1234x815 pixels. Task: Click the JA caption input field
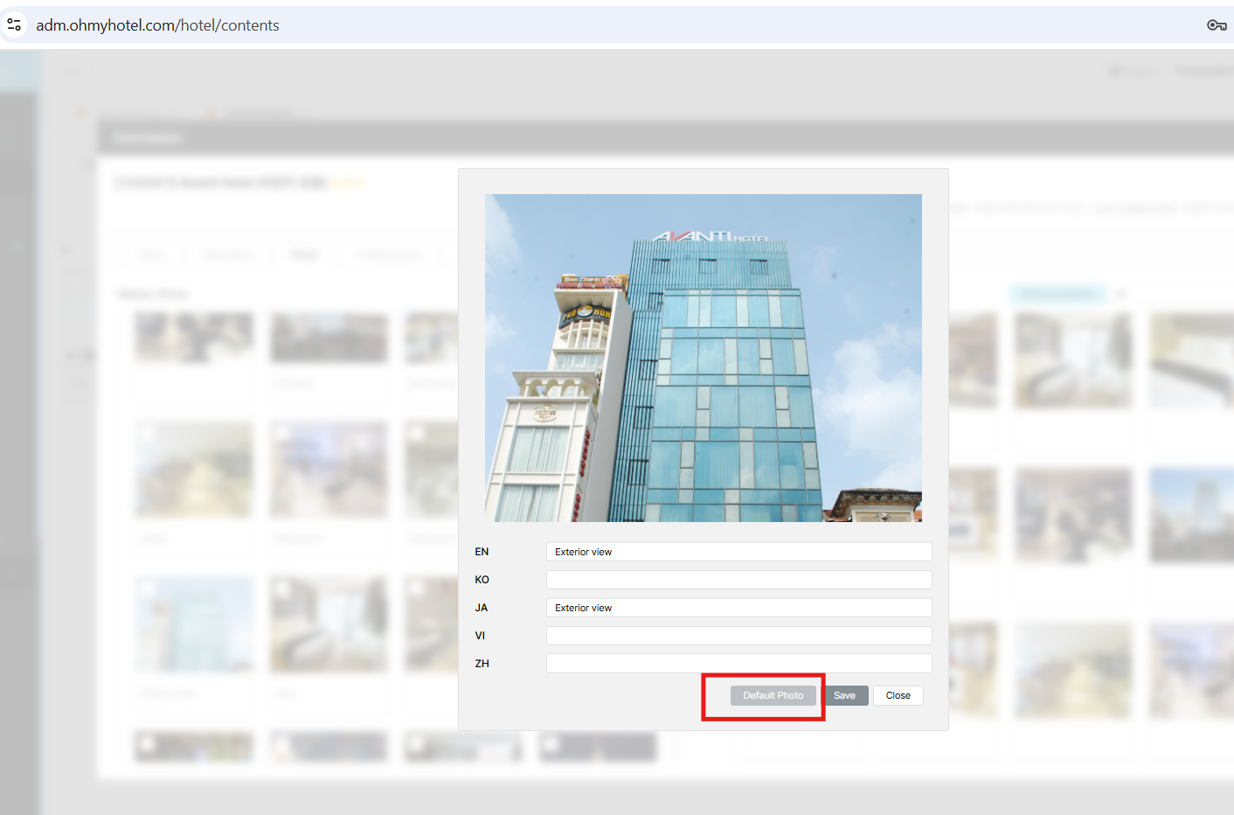coord(738,608)
